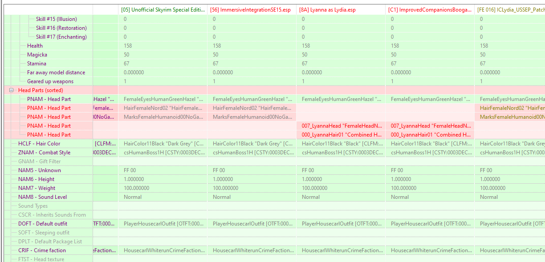This screenshot has height=262, width=545.
Task: Select the NAM6 - Height row
Action: click(x=36, y=179)
